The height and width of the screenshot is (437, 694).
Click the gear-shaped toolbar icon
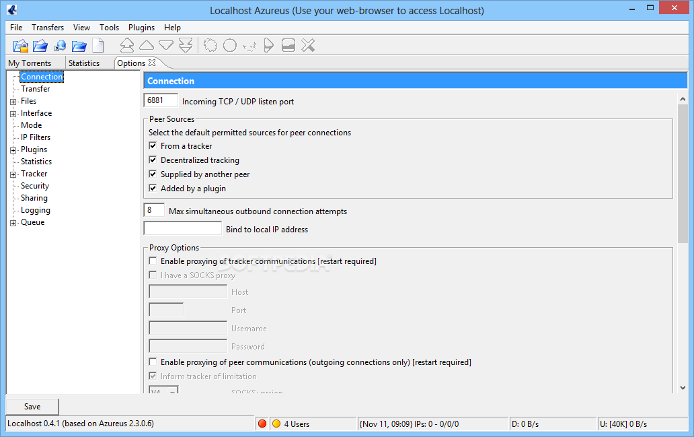point(210,45)
